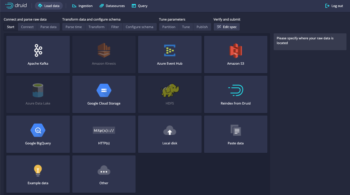This screenshot has height=195, width=350.
Task: Click the Reindex from Druid label
Action: 236,103
